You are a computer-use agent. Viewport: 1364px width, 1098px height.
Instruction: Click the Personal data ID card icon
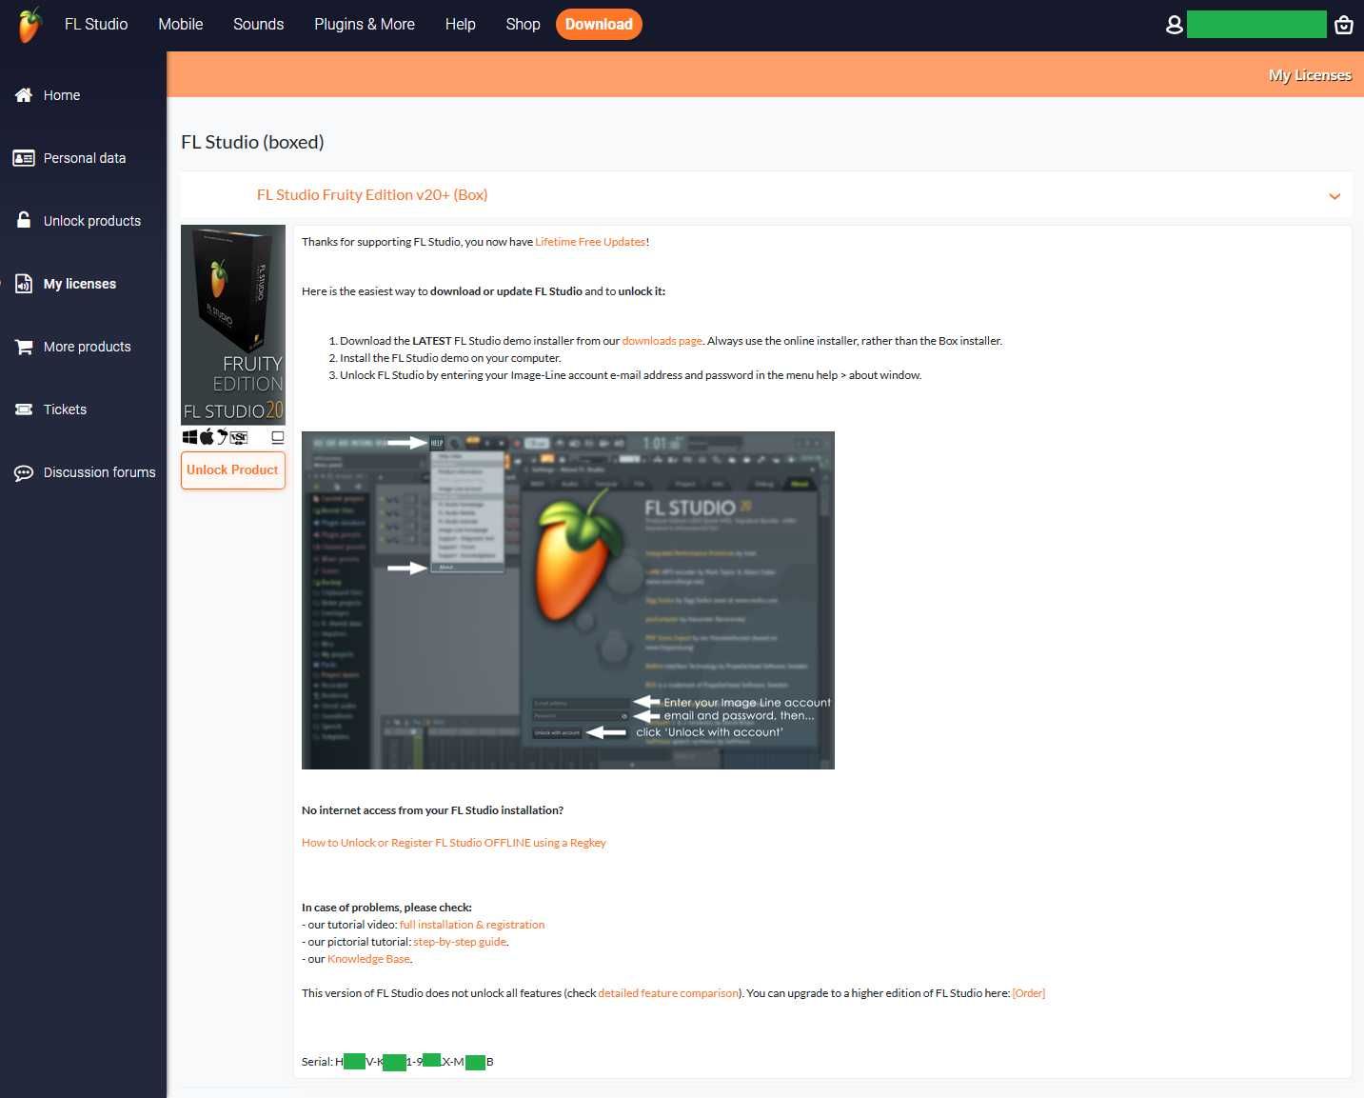pyautogui.click(x=24, y=158)
